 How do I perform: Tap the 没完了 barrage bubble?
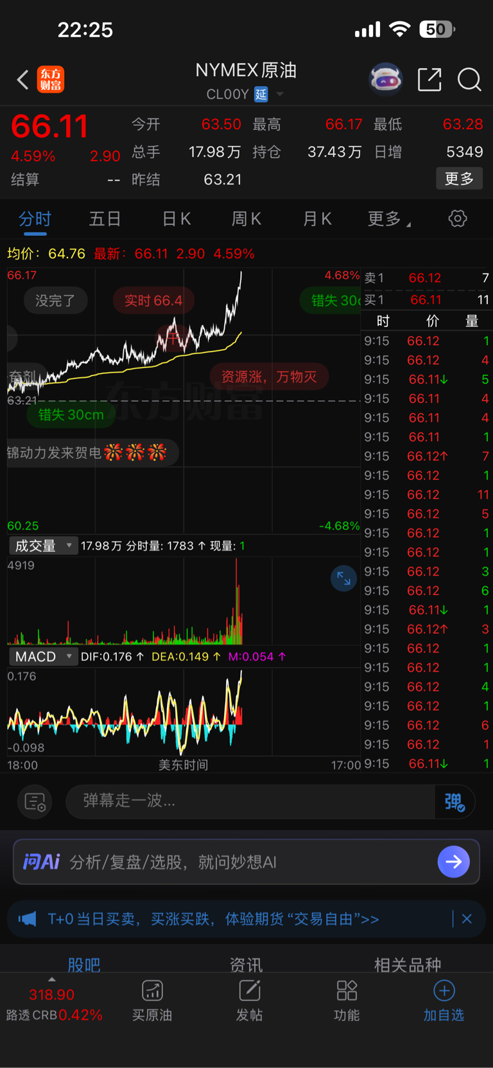[x=55, y=301]
